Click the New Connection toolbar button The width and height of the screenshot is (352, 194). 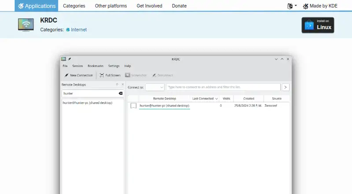coord(79,75)
